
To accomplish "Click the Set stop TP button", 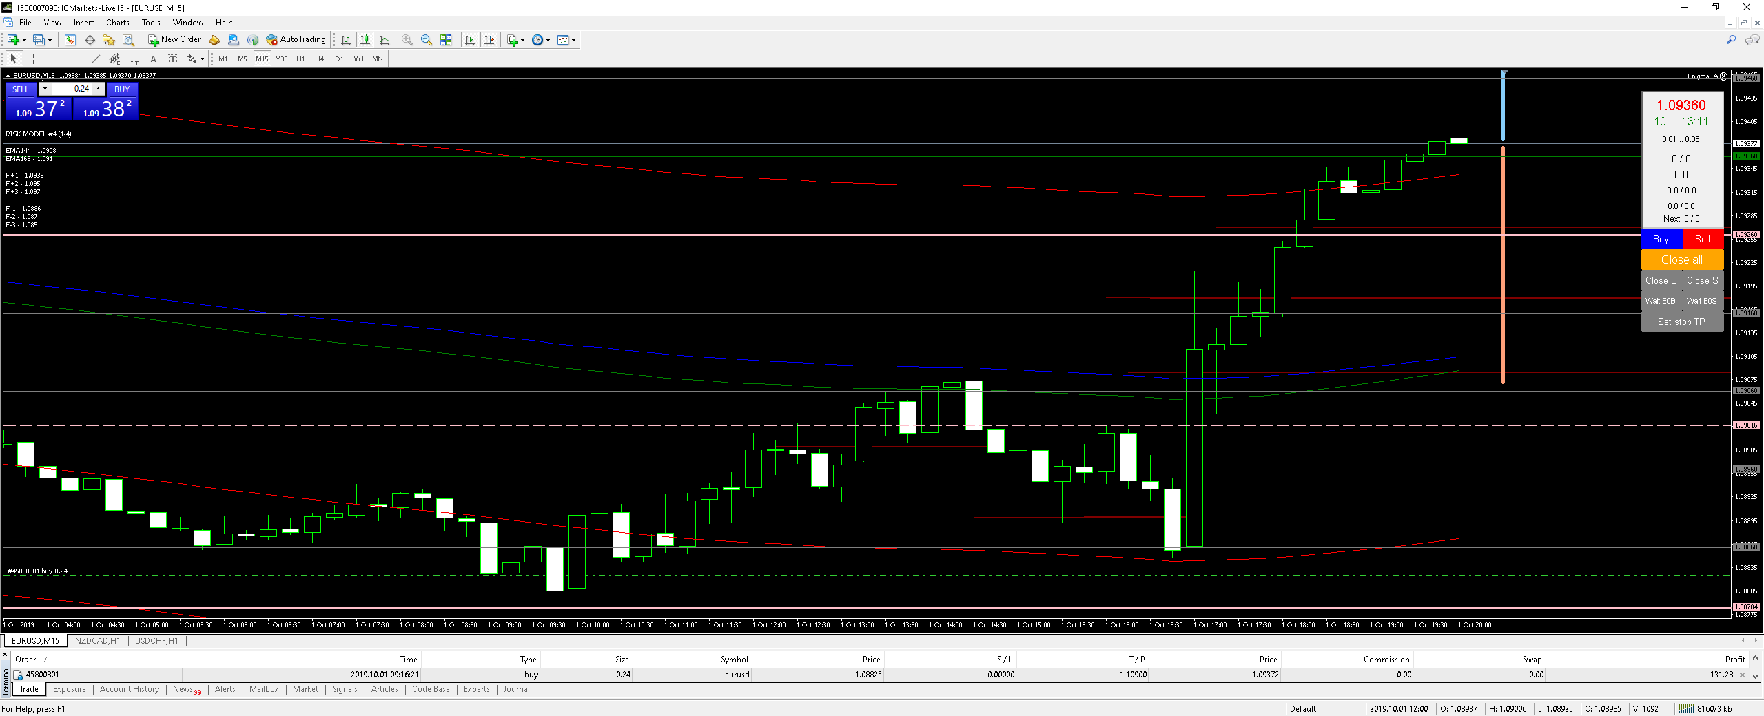I will coord(1681,322).
